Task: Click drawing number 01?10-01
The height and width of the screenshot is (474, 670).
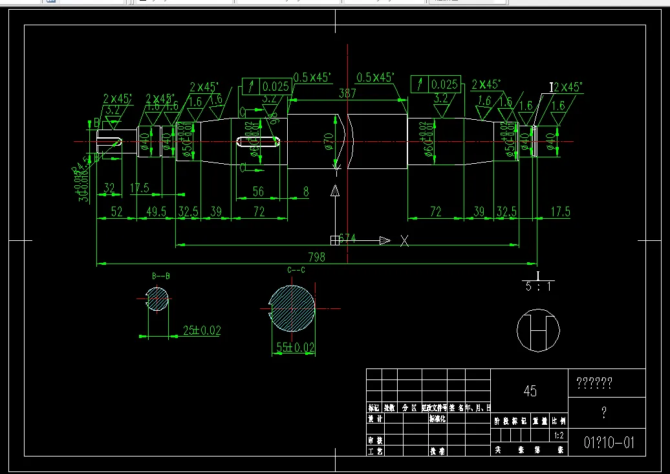Action: [609, 442]
